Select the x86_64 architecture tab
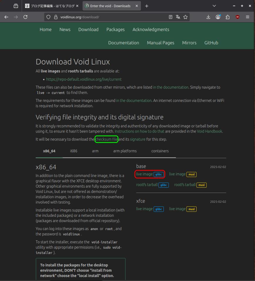The height and width of the screenshot is (281, 255). pos(49,151)
